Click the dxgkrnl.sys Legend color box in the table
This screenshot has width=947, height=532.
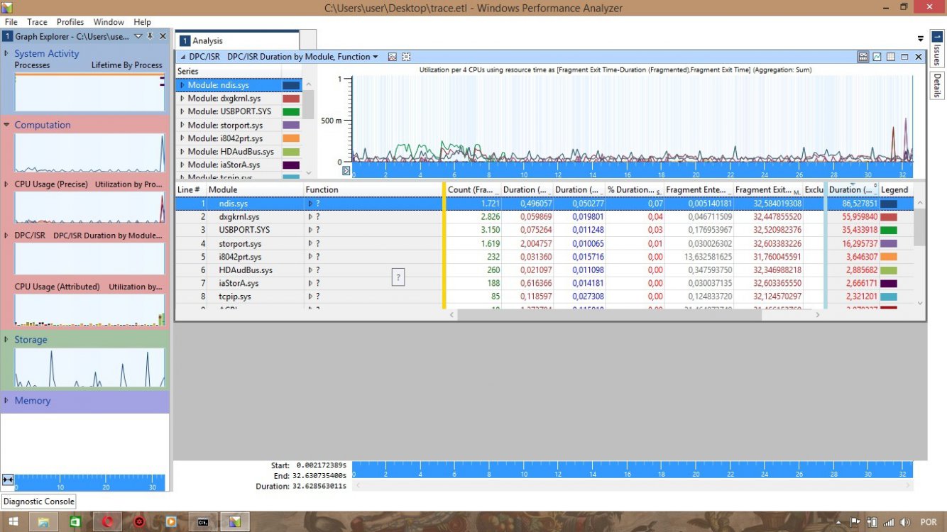[x=888, y=217]
